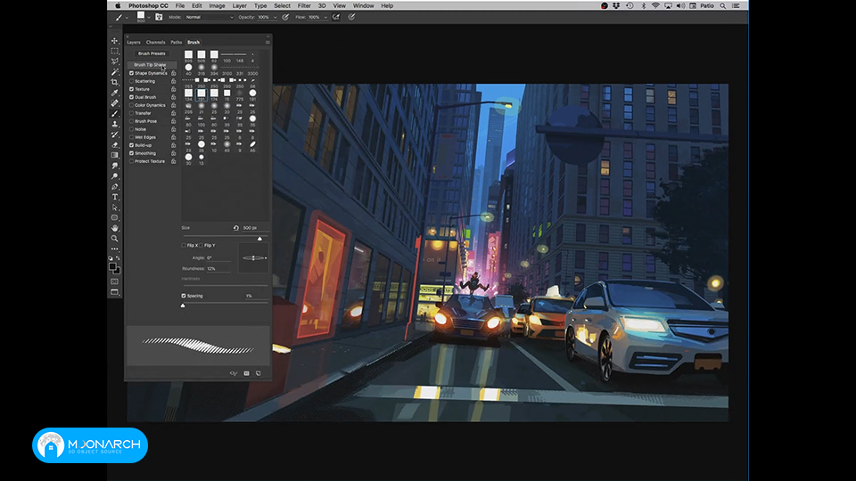
Task: Select the Path Selection tool
Action: [115, 208]
